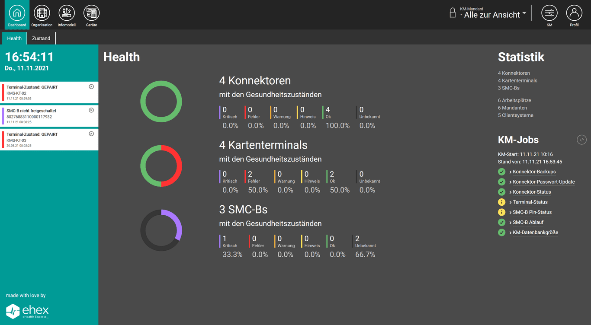This screenshot has height=325, width=591.
Task: Open the Infomodell section
Action: point(67,13)
